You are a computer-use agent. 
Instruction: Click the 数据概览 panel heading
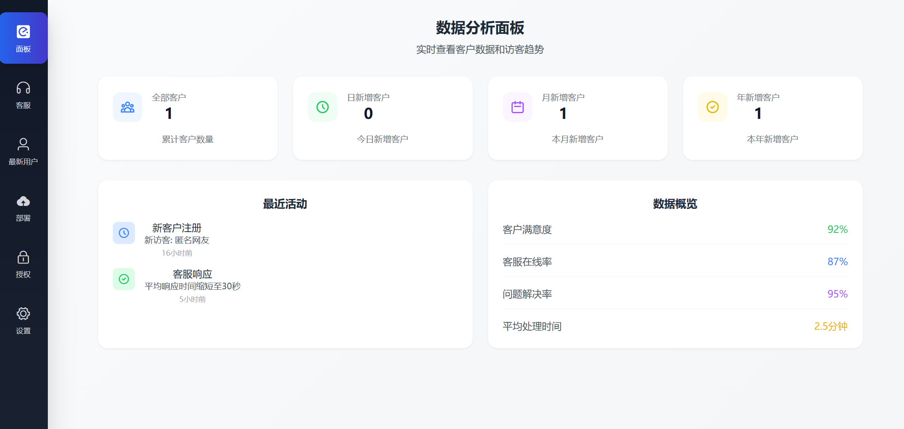tap(675, 204)
